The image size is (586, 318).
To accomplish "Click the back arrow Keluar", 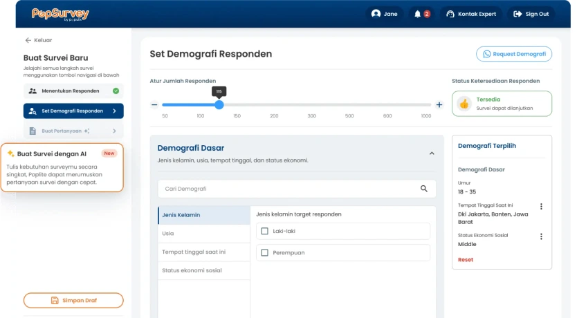I will tap(28, 40).
